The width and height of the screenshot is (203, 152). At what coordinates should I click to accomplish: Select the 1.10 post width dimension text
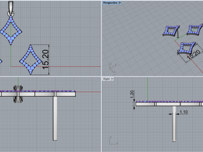pos(184,112)
